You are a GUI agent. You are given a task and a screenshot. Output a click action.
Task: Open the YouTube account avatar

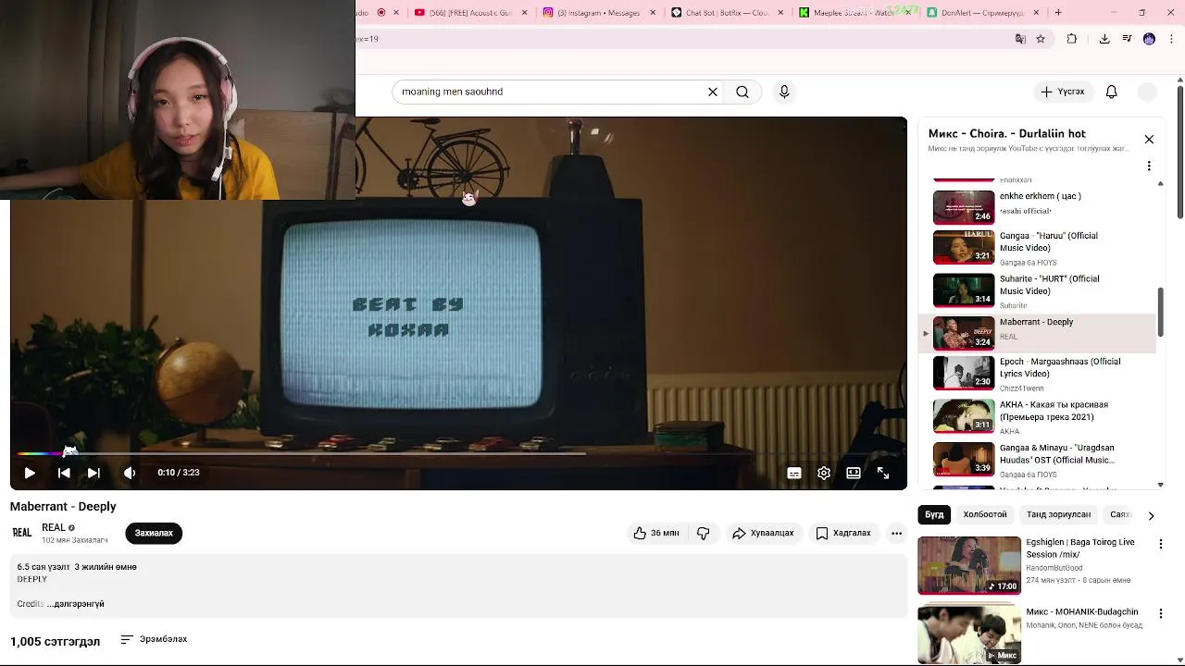1147,92
